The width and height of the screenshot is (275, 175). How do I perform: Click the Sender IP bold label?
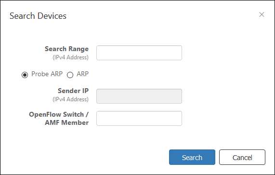[x=73, y=91]
